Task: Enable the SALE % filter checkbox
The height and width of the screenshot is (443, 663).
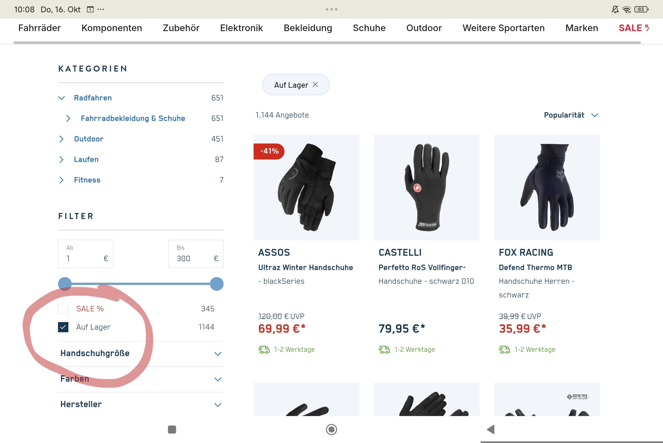Action: (63, 309)
